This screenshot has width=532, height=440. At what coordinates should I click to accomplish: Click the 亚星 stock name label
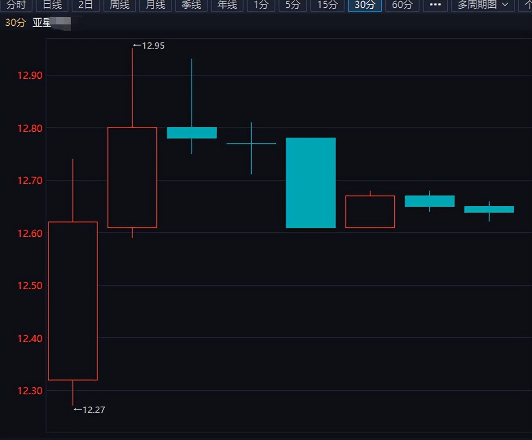[42, 23]
